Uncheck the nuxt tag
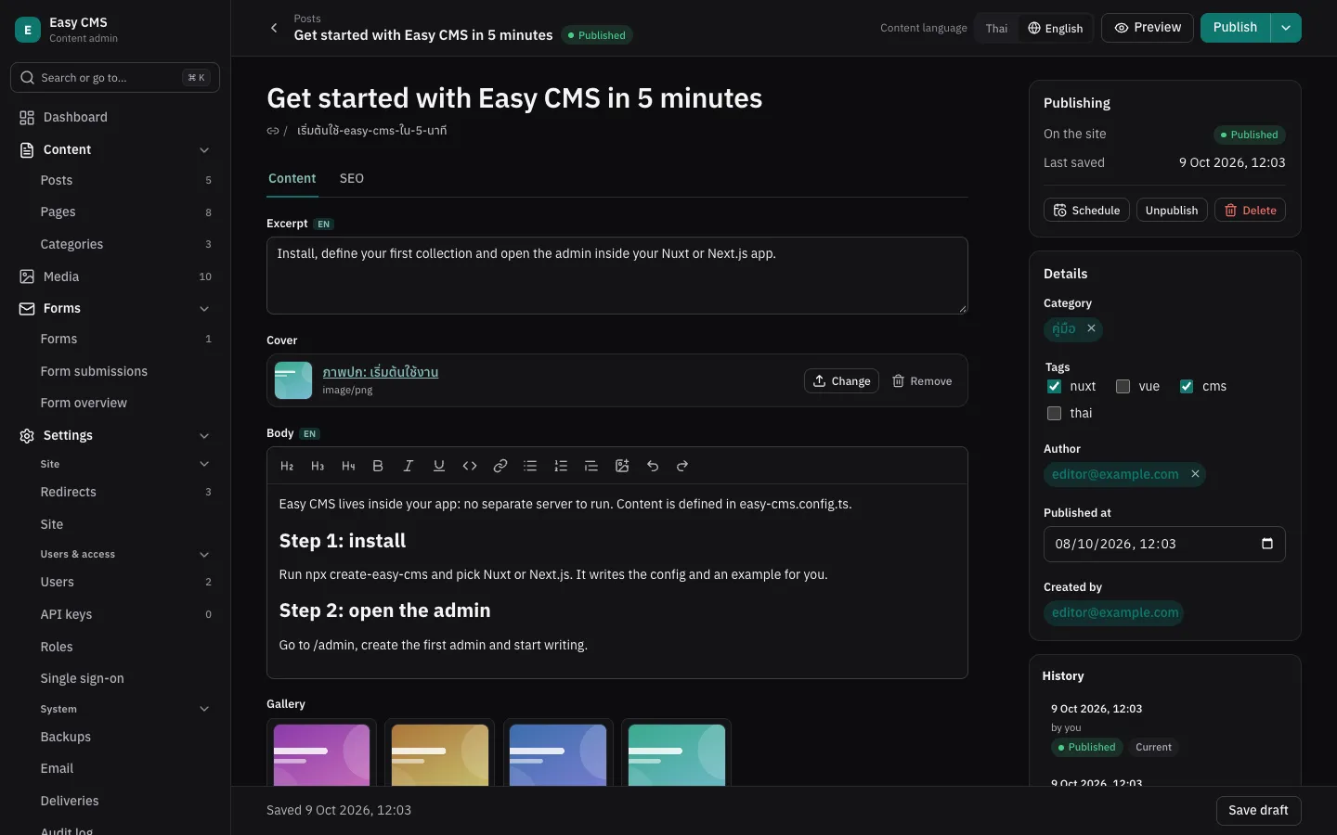Image resolution: width=1337 pixels, height=835 pixels. pyautogui.click(x=1054, y=386)
